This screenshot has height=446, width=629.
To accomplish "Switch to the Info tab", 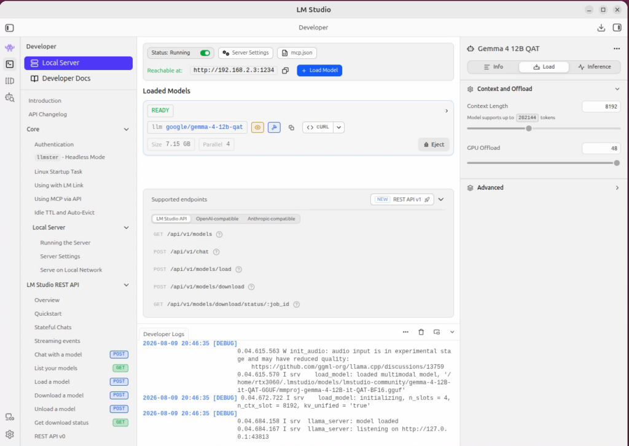I will click(x=493, y=67).
